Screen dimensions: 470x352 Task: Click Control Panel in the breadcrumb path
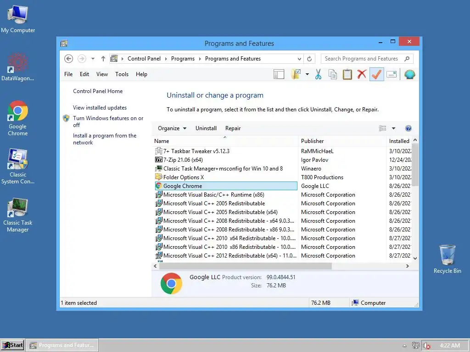click(x=144, y=59)
